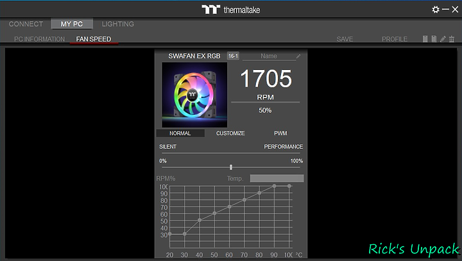Click curve point at 60°C
The width and height of the screenshot is (462, 261).
(229, 206)
